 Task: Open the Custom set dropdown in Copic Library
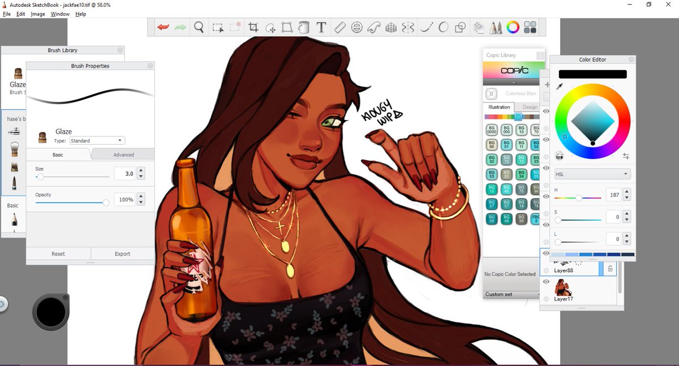[512, 294]
